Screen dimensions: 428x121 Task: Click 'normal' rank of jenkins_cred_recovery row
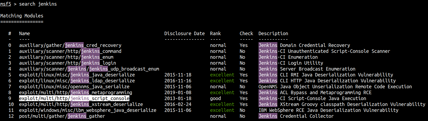point(218,45)
